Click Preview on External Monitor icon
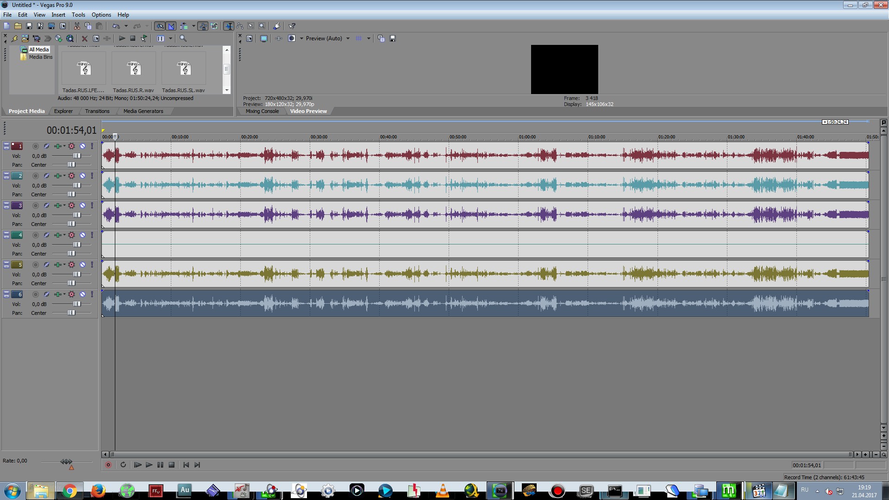The width and height of the screenshot is (889, 500). pos(264,38)
